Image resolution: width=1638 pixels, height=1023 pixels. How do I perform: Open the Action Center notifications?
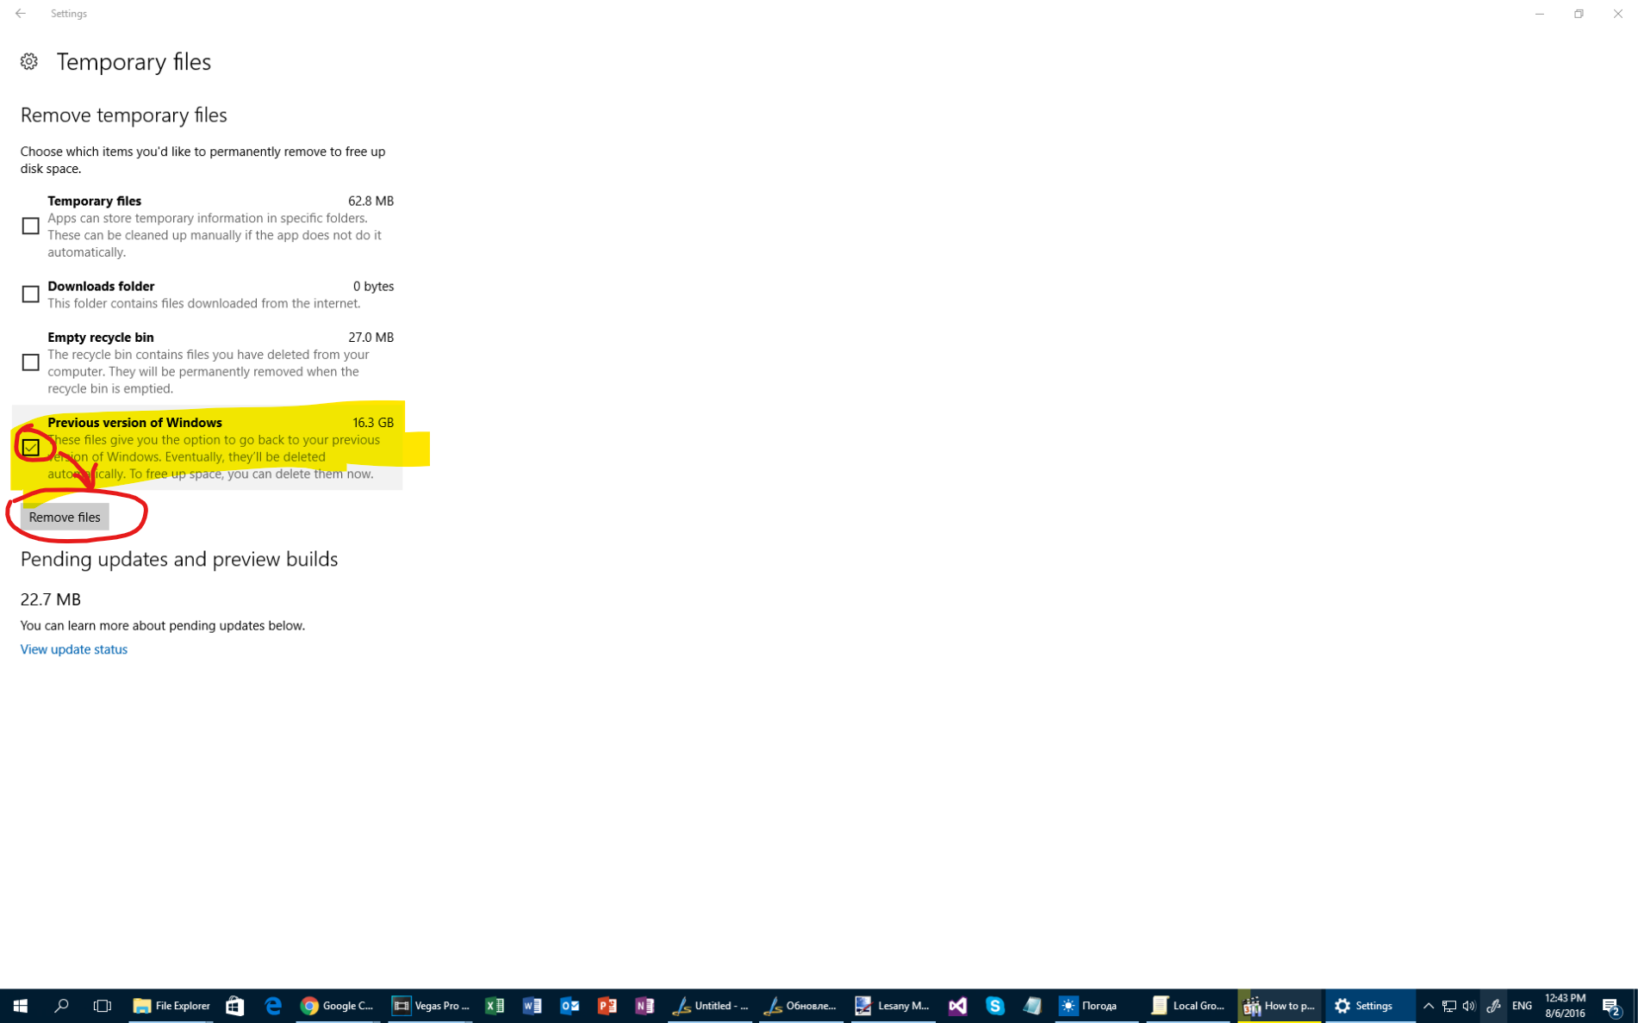click(x=1611, y=1006)
